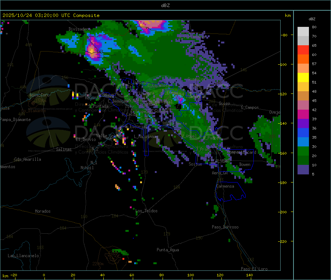Select the 'Paso_Barroso' location label

point(225,227)
